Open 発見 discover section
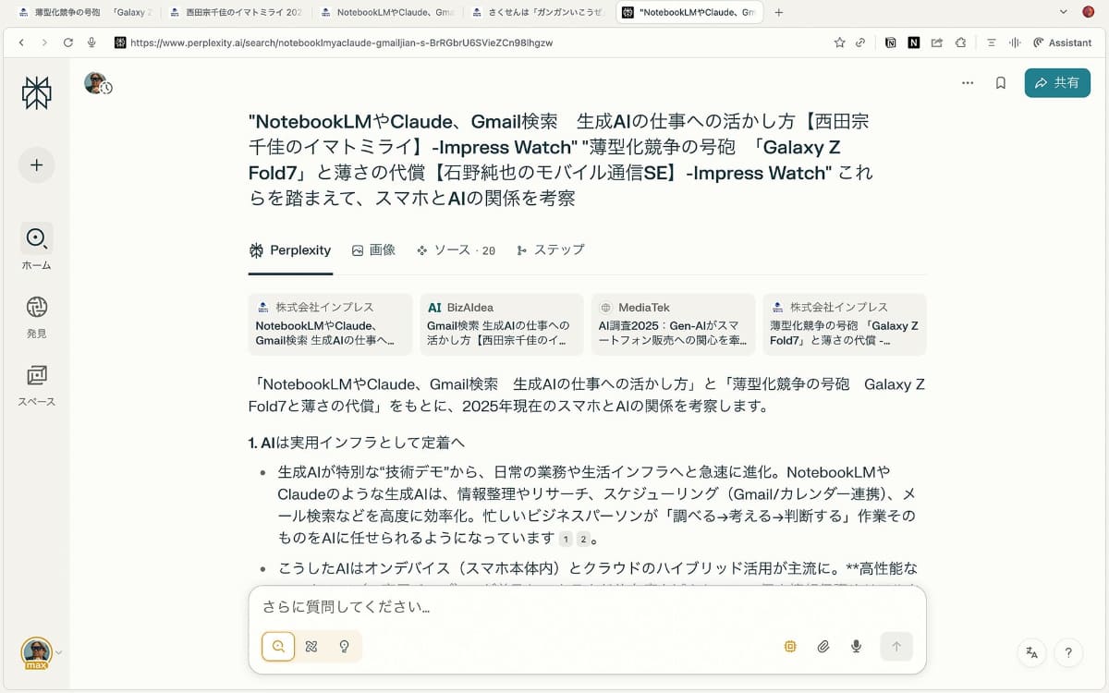Viewport: 1109px width, 693px height. 36,316
